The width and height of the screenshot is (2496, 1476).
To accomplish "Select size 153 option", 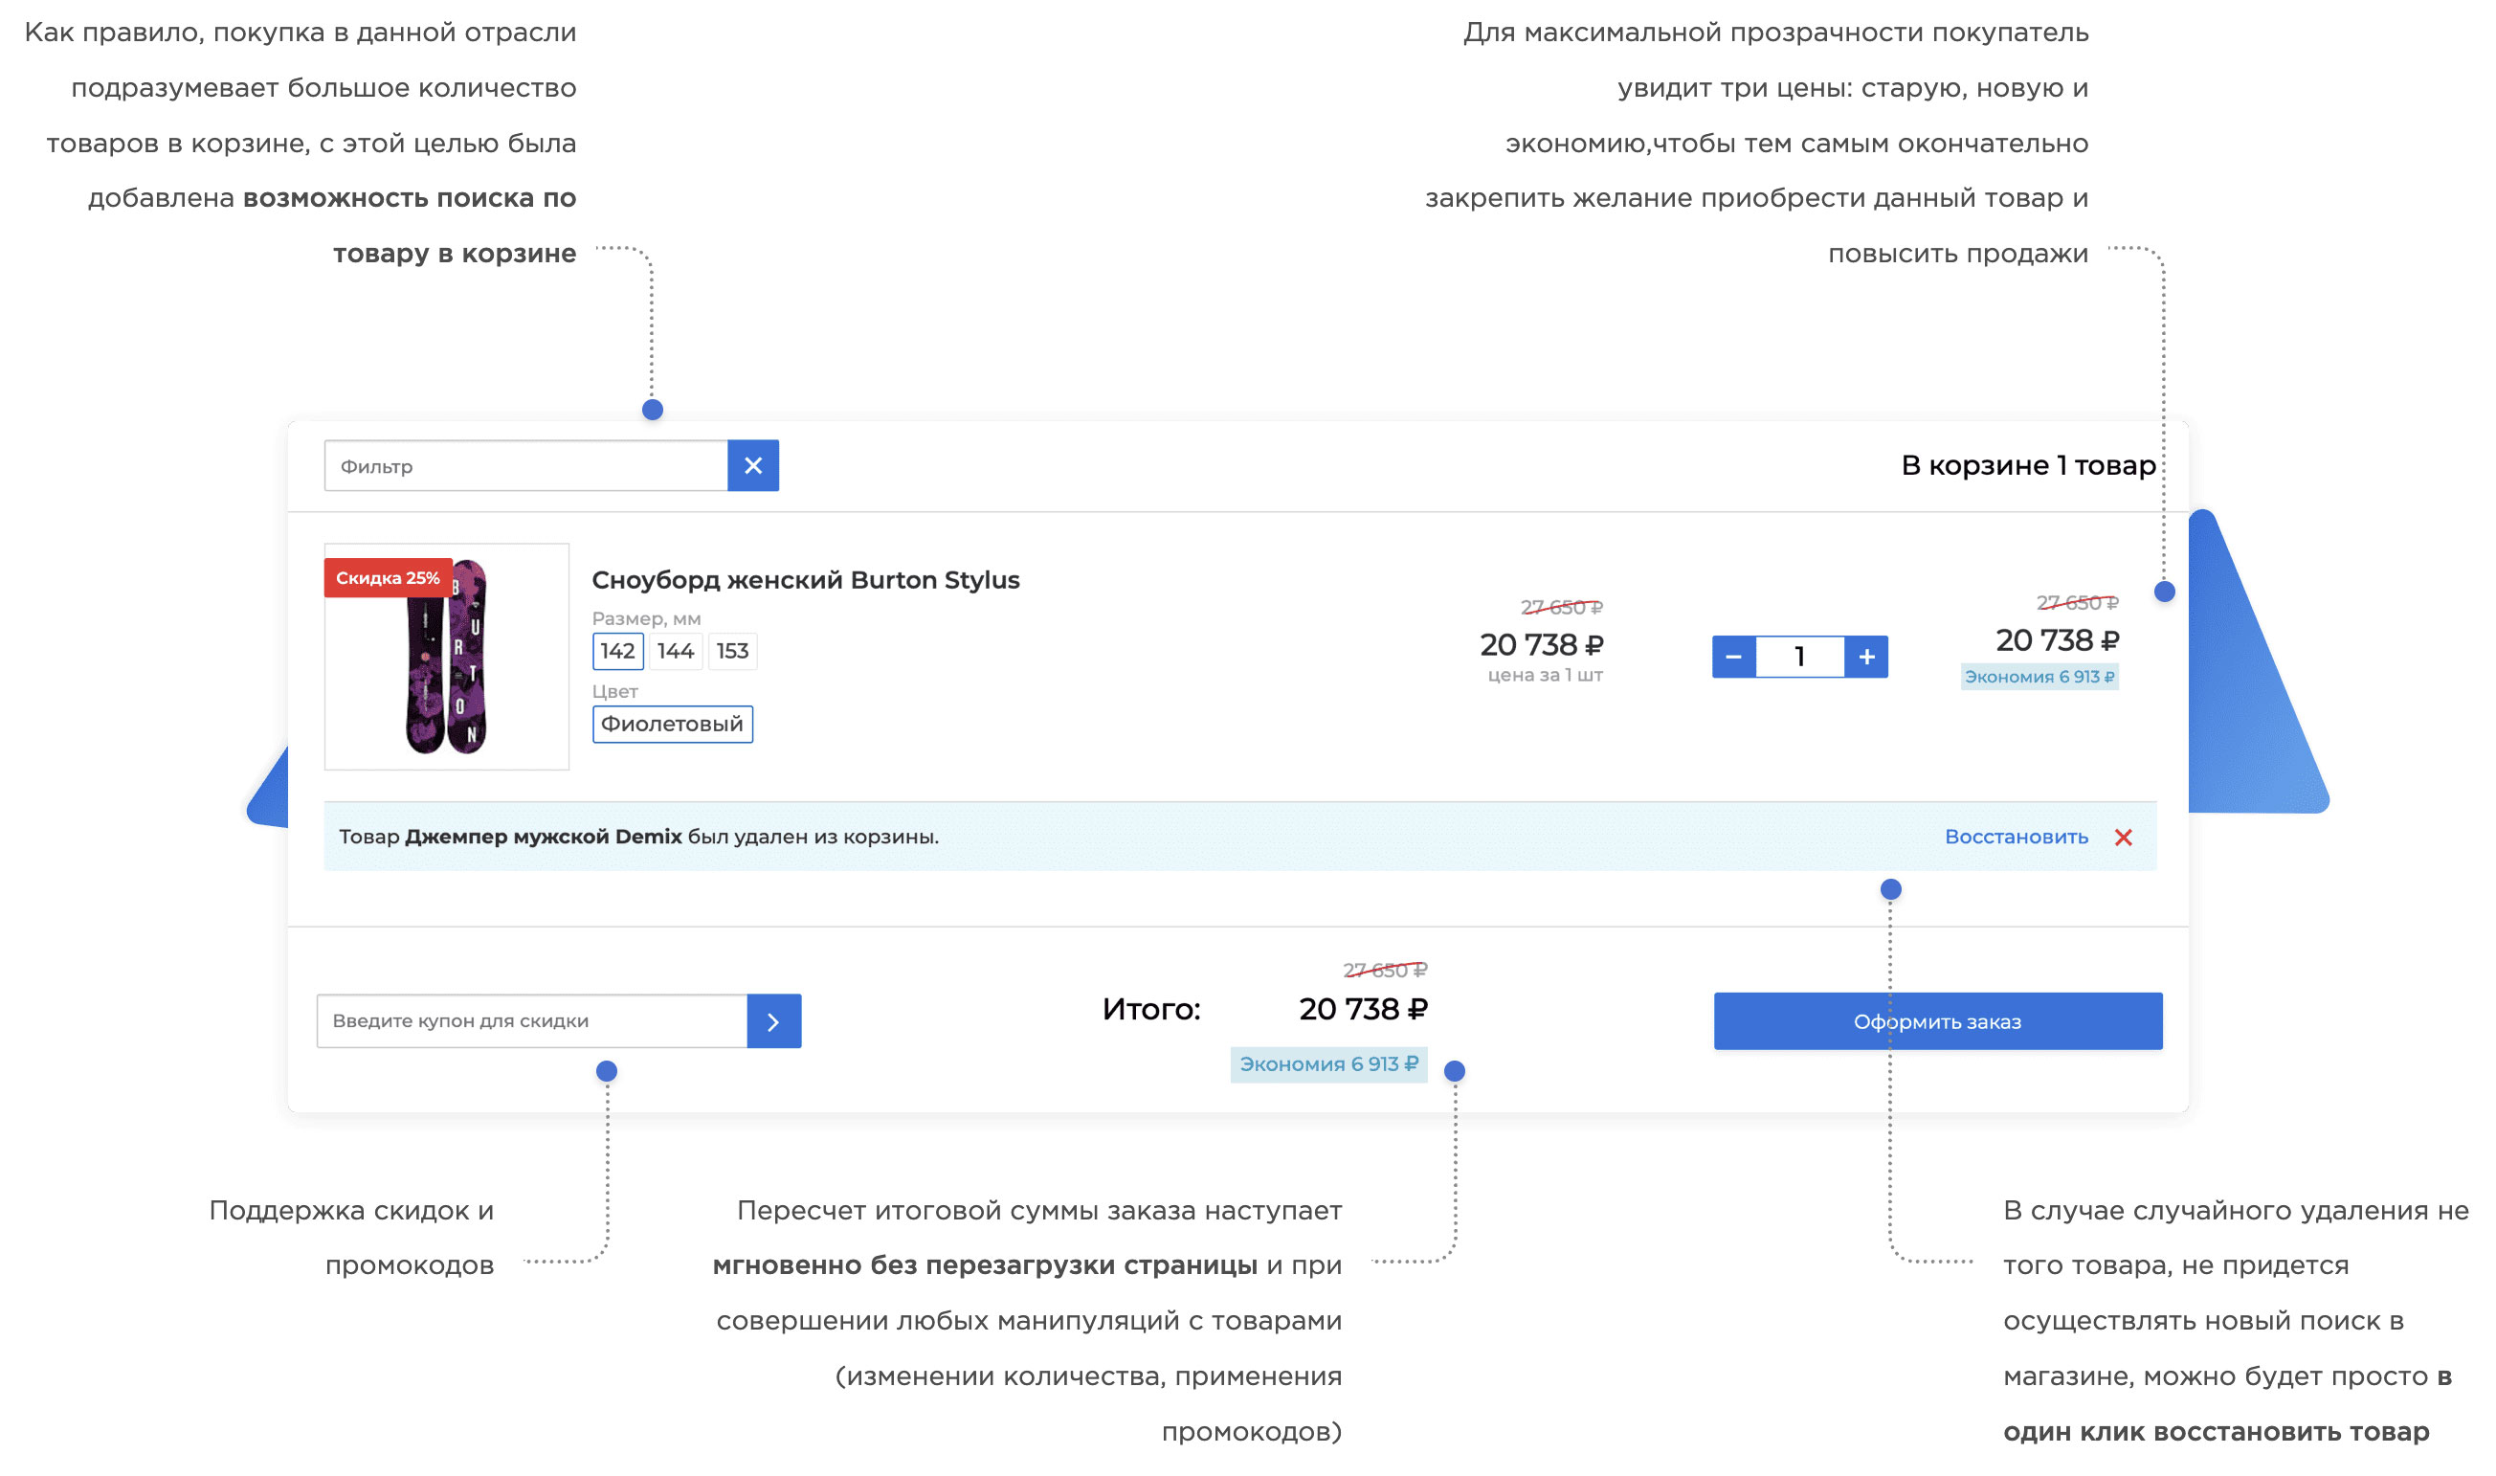I will pos(732,652).
